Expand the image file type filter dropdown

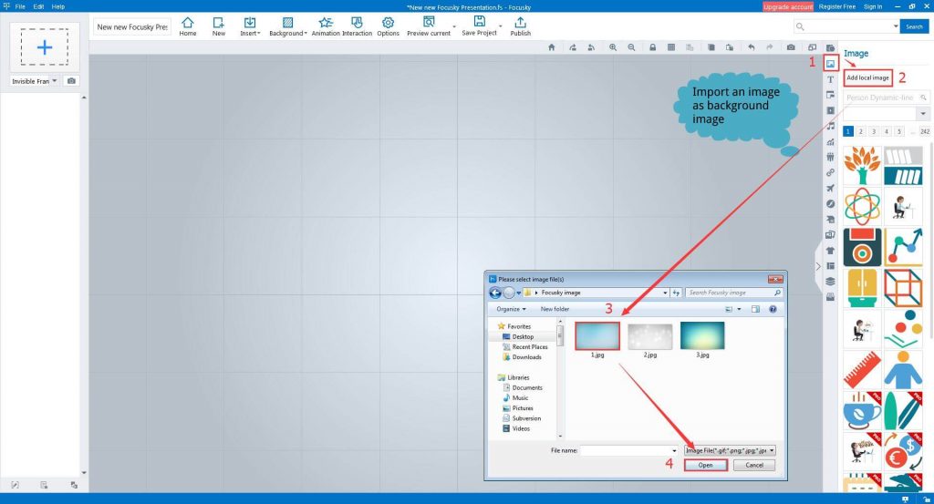[x=771, y=450]
